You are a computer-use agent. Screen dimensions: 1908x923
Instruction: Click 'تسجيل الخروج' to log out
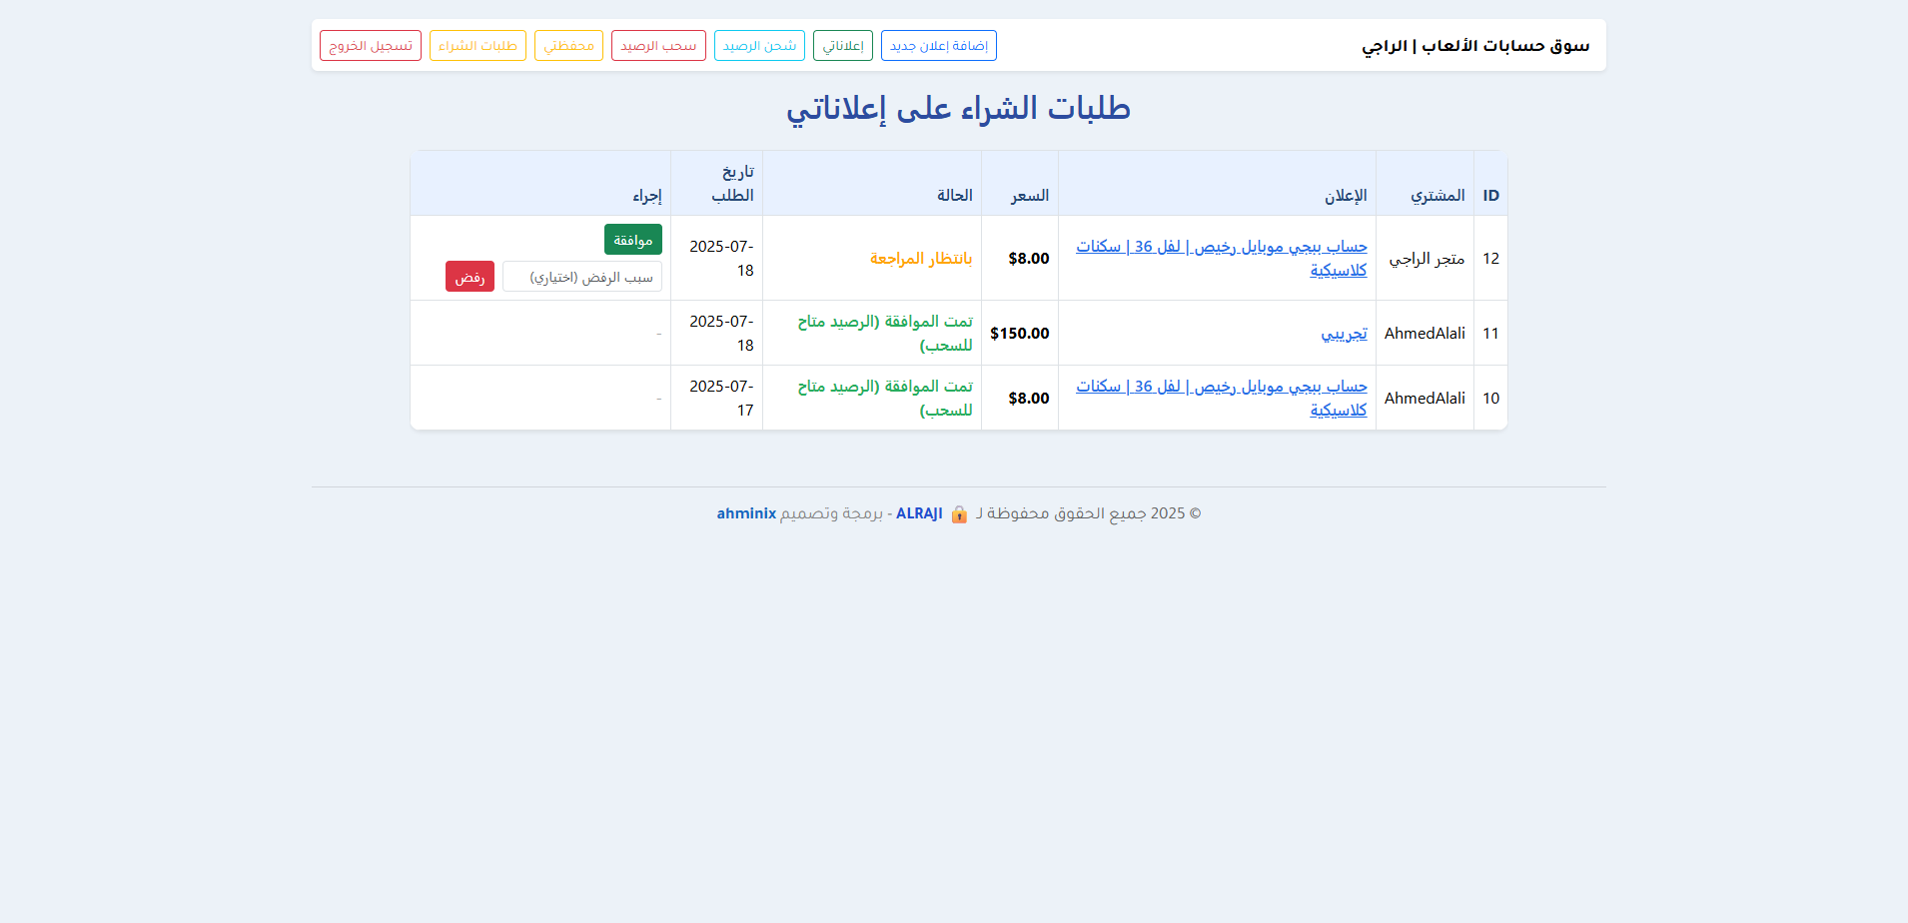tap(370, 45)
